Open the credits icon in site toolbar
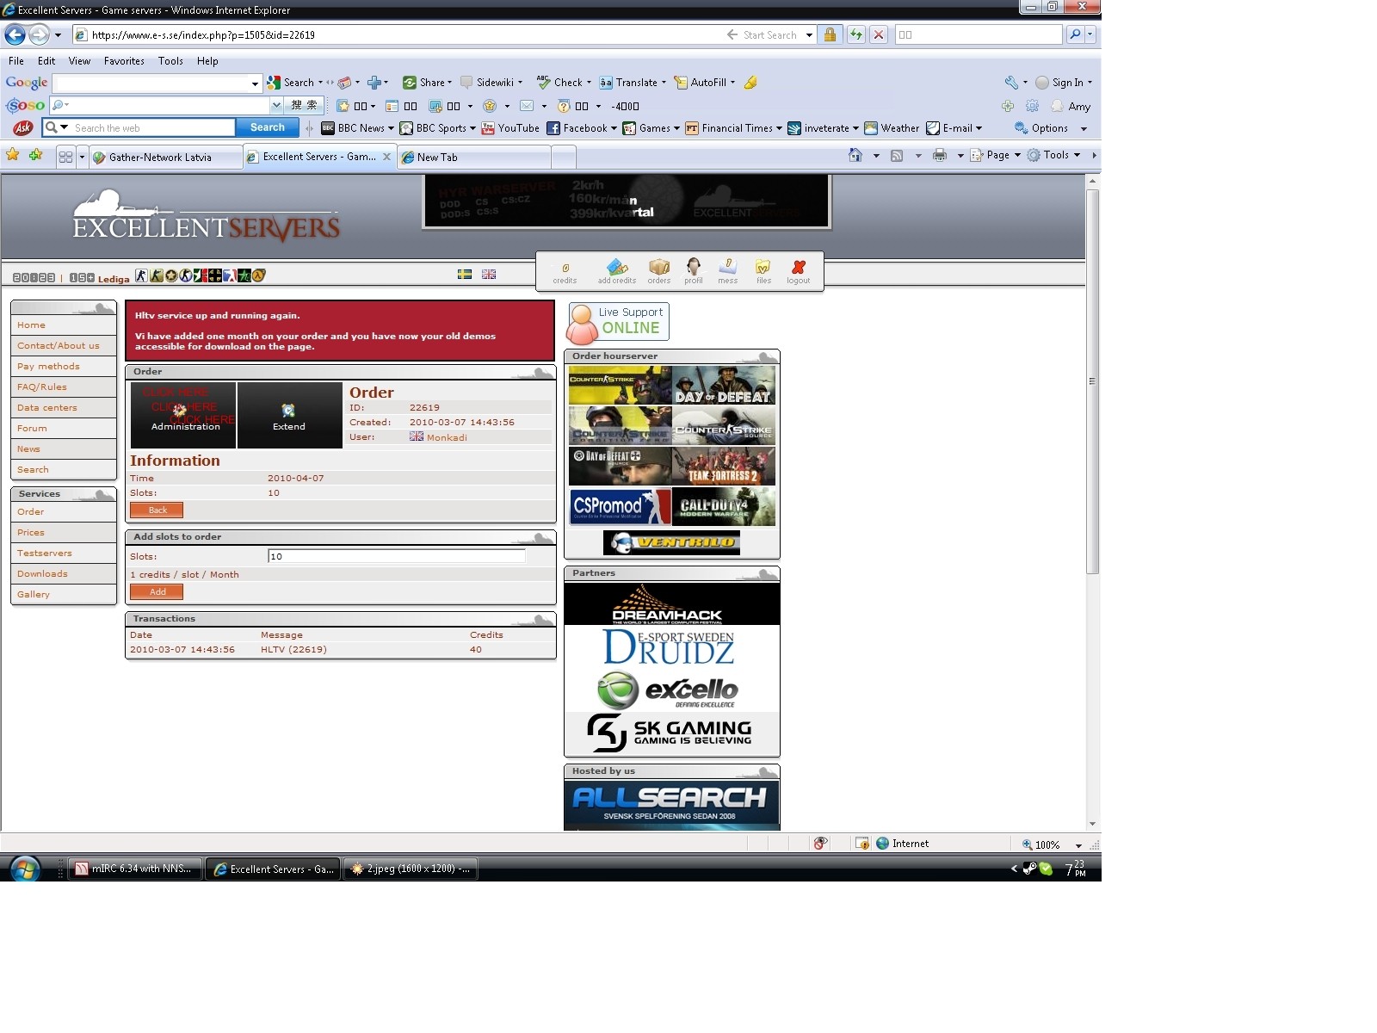Viewport: 1377px width, 1033px height. point(565,272)
